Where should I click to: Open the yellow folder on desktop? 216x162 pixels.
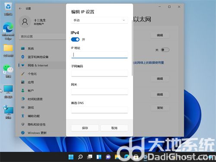click(x=8, y=51)
